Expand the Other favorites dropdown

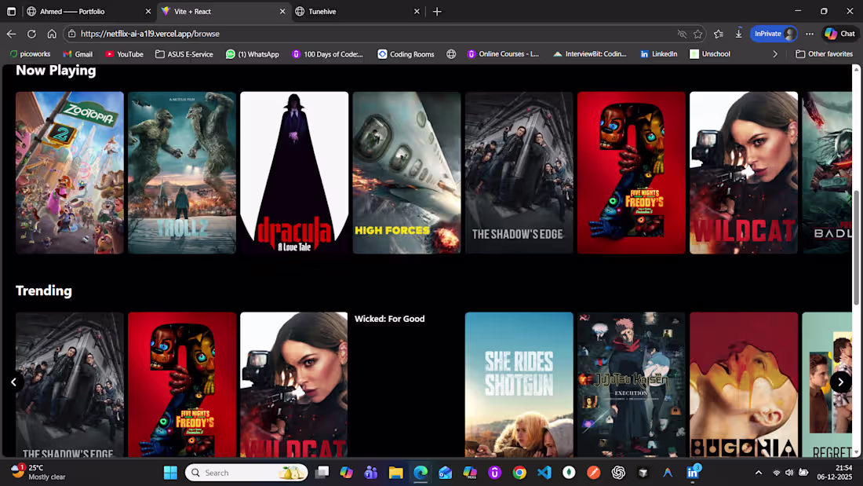(x=824, y=53)
